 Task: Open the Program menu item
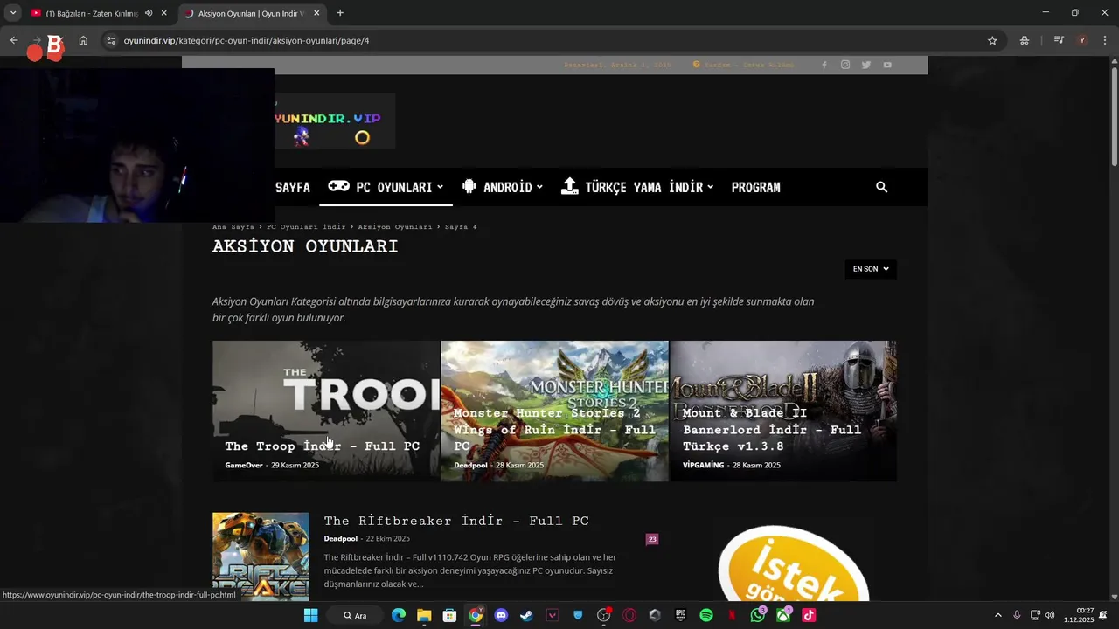(x=755, y=187)
